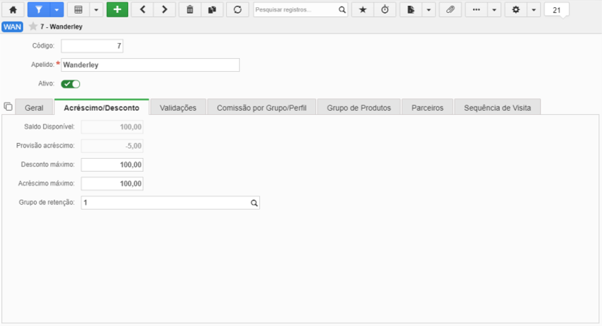Click the 21 notifications counter
Screen dimensions: 602x326
coord(557,10)
